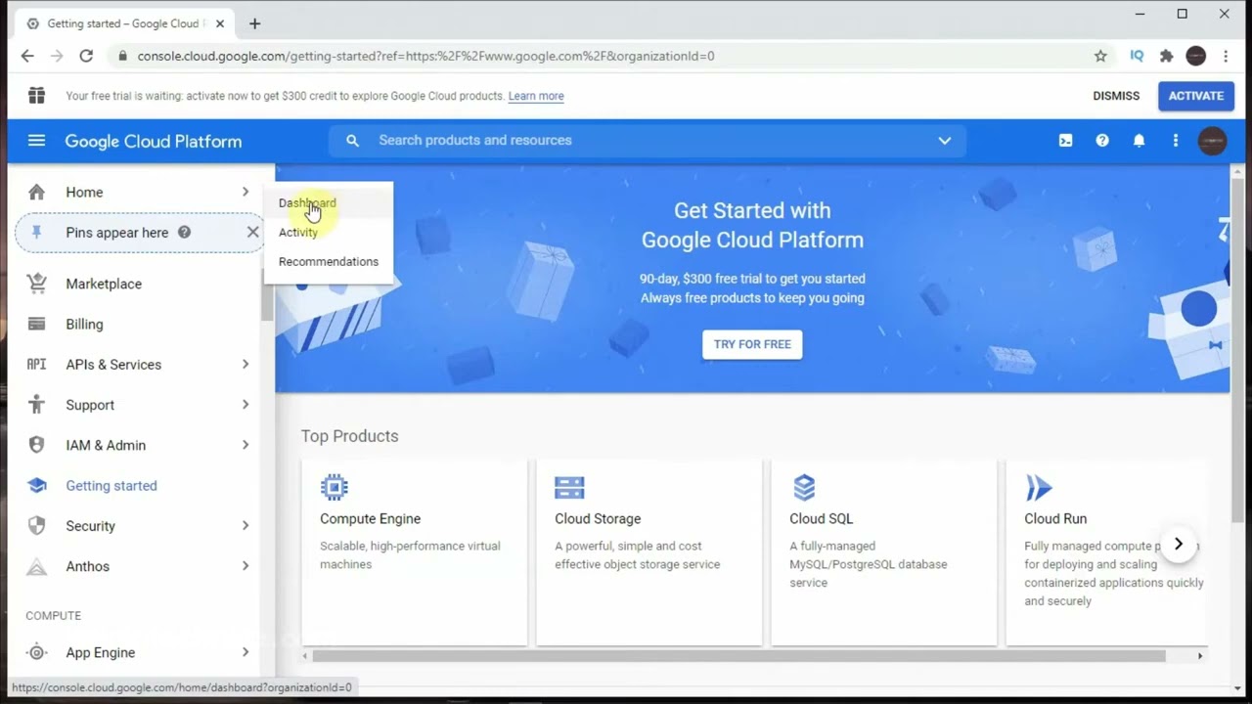Click the Security shield icon
The image size is (1252, 704).
point(36,526)
